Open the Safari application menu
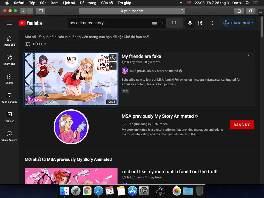 click(x=19, y=3)
